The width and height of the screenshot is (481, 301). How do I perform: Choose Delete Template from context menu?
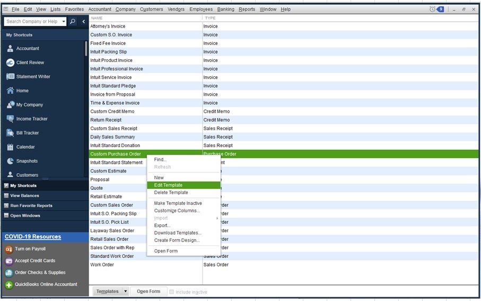click(183, 193)
